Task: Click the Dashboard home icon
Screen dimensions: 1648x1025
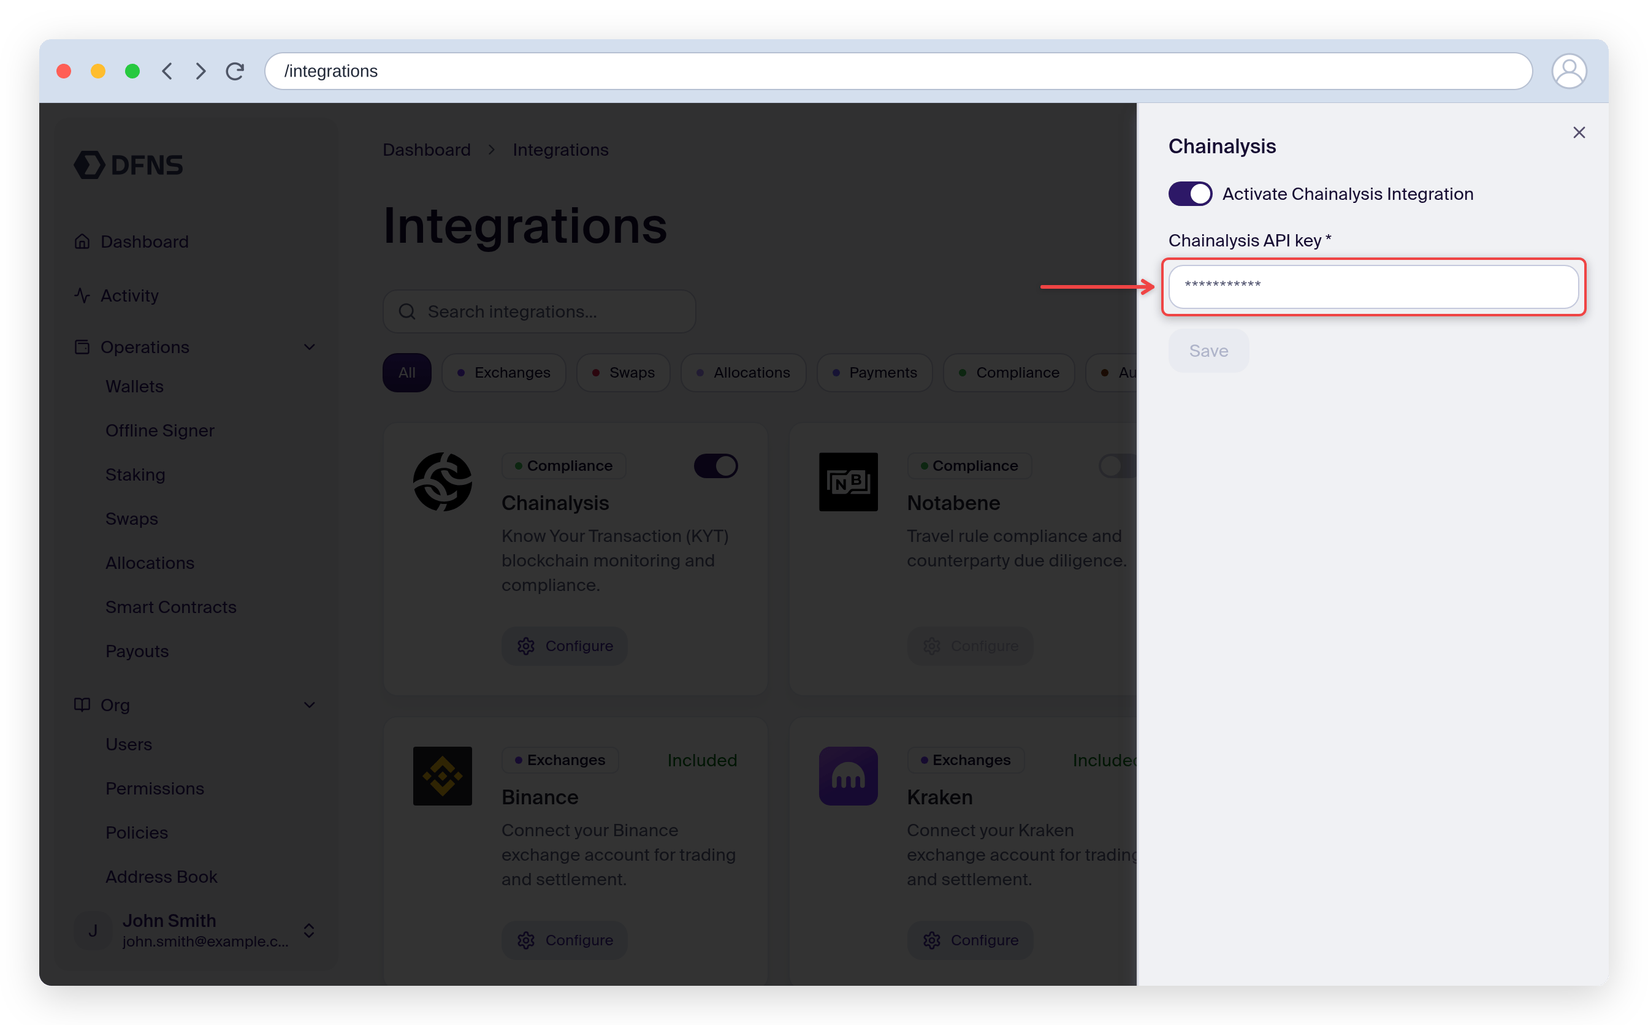Action: pyautogui.click(x=82, y=242)
